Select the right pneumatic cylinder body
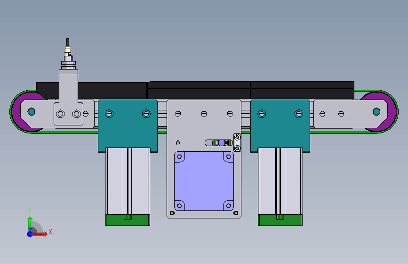Image resolution: width=408 pixels, height=264 pixels. click(x=280, y=181)
